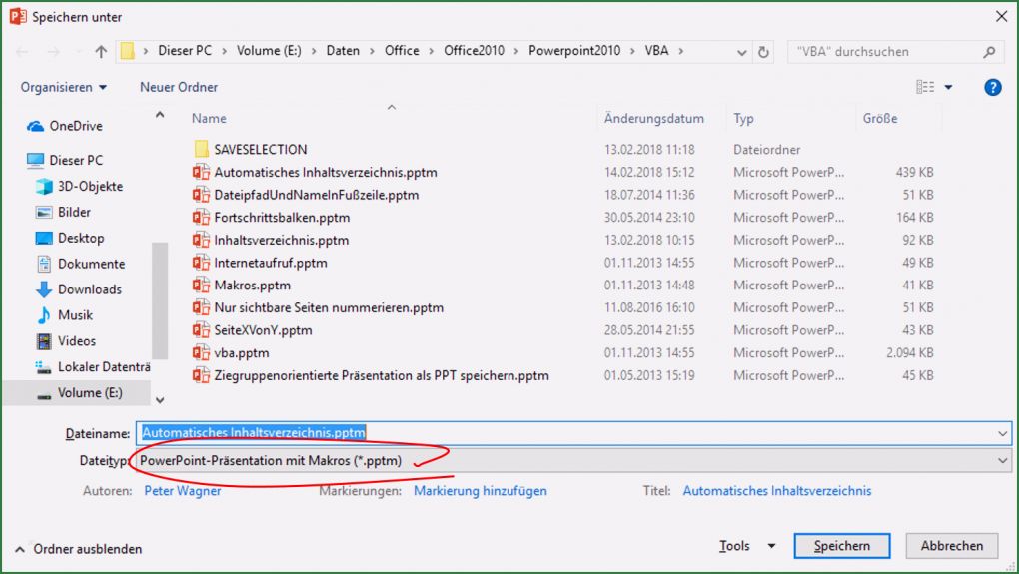Viewport: 1019px width, 574px height.
Task: Click Markierung hinzufügen link
Action: (x=481, y=491)
